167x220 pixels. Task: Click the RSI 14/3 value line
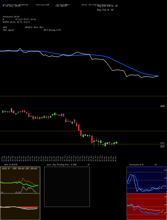(x=19, y=19)
